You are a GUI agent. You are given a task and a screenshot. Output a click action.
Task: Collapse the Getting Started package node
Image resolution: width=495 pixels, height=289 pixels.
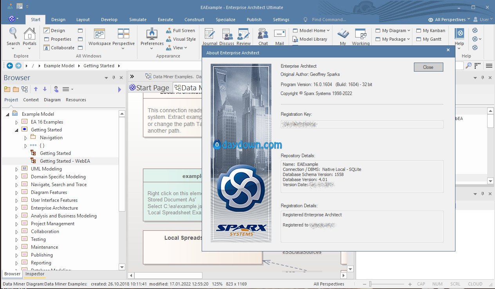(x=16, y=130)
